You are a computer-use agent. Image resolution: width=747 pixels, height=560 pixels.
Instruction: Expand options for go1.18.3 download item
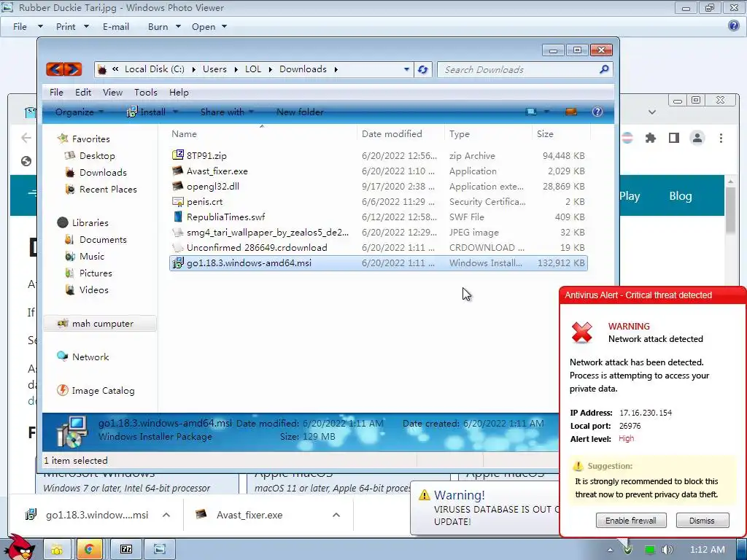166,515
